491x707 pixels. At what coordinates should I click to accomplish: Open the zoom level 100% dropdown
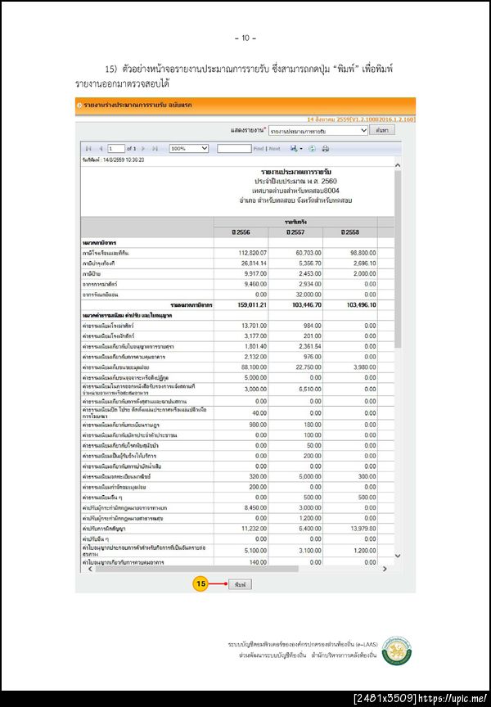point(189,148)
